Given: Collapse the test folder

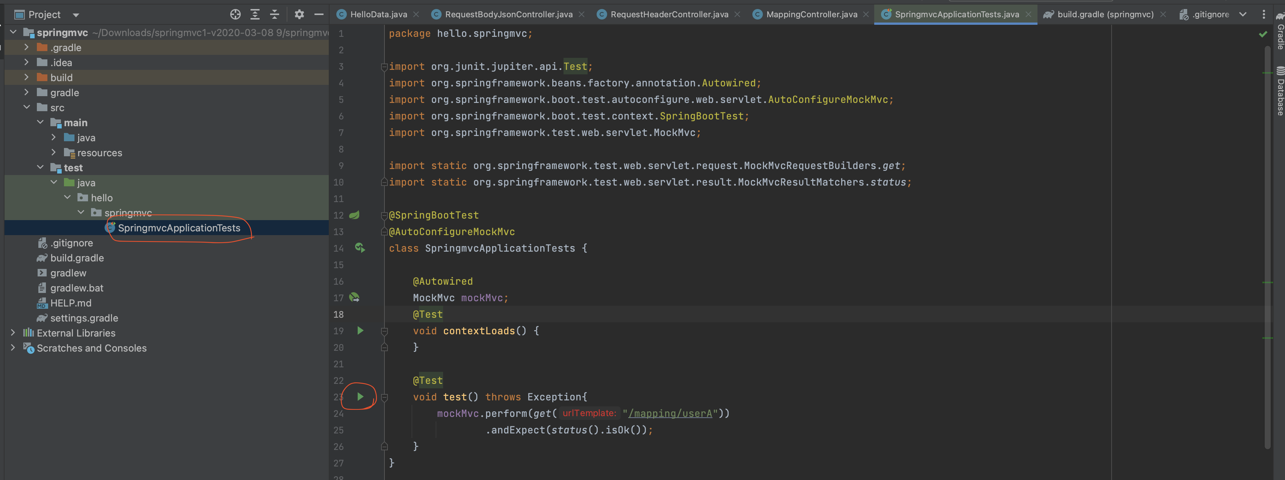Looking at the screenshot, I should 40,167.
